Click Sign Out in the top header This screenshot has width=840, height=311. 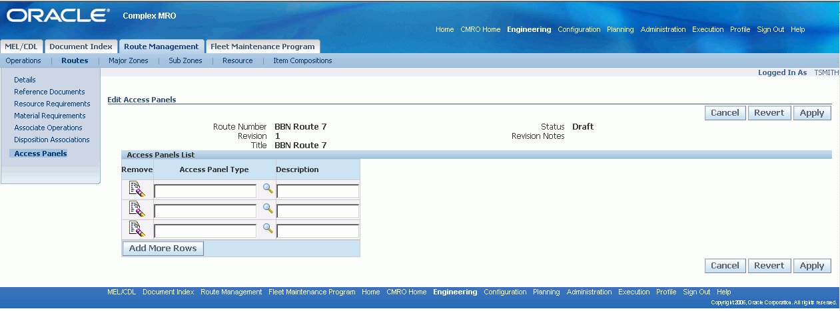pos(771,29)
